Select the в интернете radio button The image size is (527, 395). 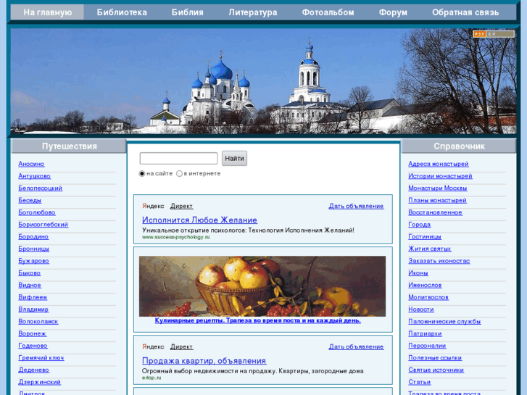[x=180, y=173]
